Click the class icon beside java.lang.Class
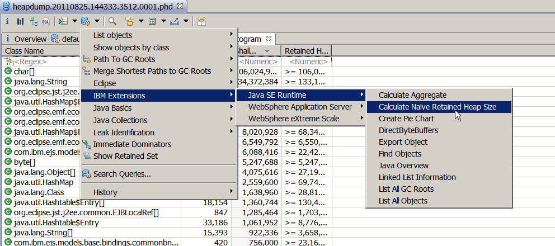The width and height of the screenshot is (555, 246). click(x=8, y=192)
